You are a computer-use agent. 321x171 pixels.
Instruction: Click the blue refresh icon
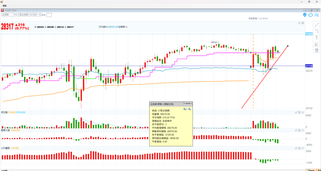pyautogui.click(x=310, y=15)
